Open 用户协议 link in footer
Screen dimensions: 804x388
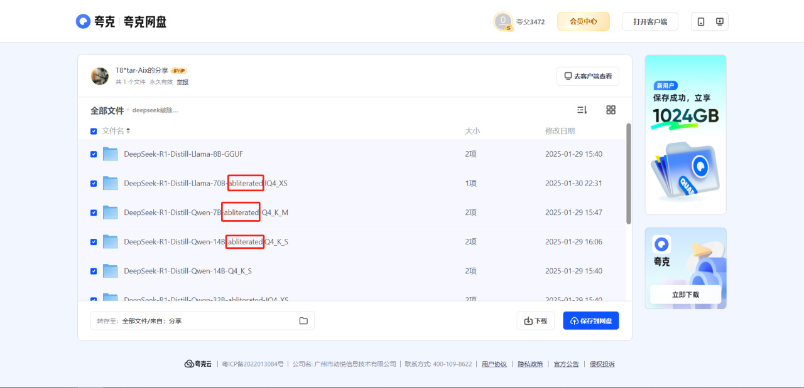pyautogui.click(x=494, y=364)
